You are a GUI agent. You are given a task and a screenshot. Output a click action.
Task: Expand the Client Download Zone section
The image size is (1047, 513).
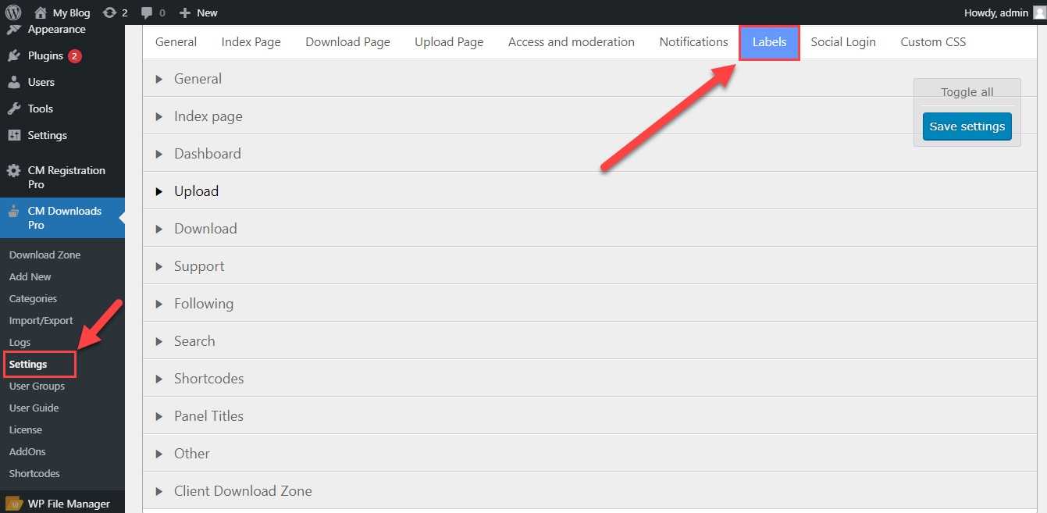point(589,490)
